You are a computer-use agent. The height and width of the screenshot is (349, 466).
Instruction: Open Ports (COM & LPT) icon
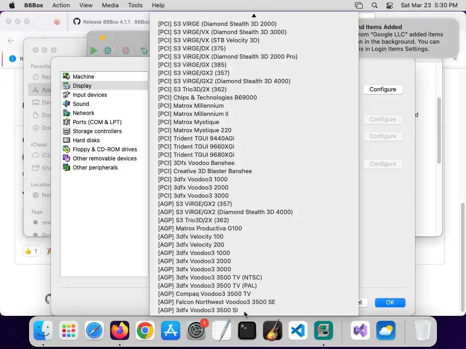(x=66, y=122)
